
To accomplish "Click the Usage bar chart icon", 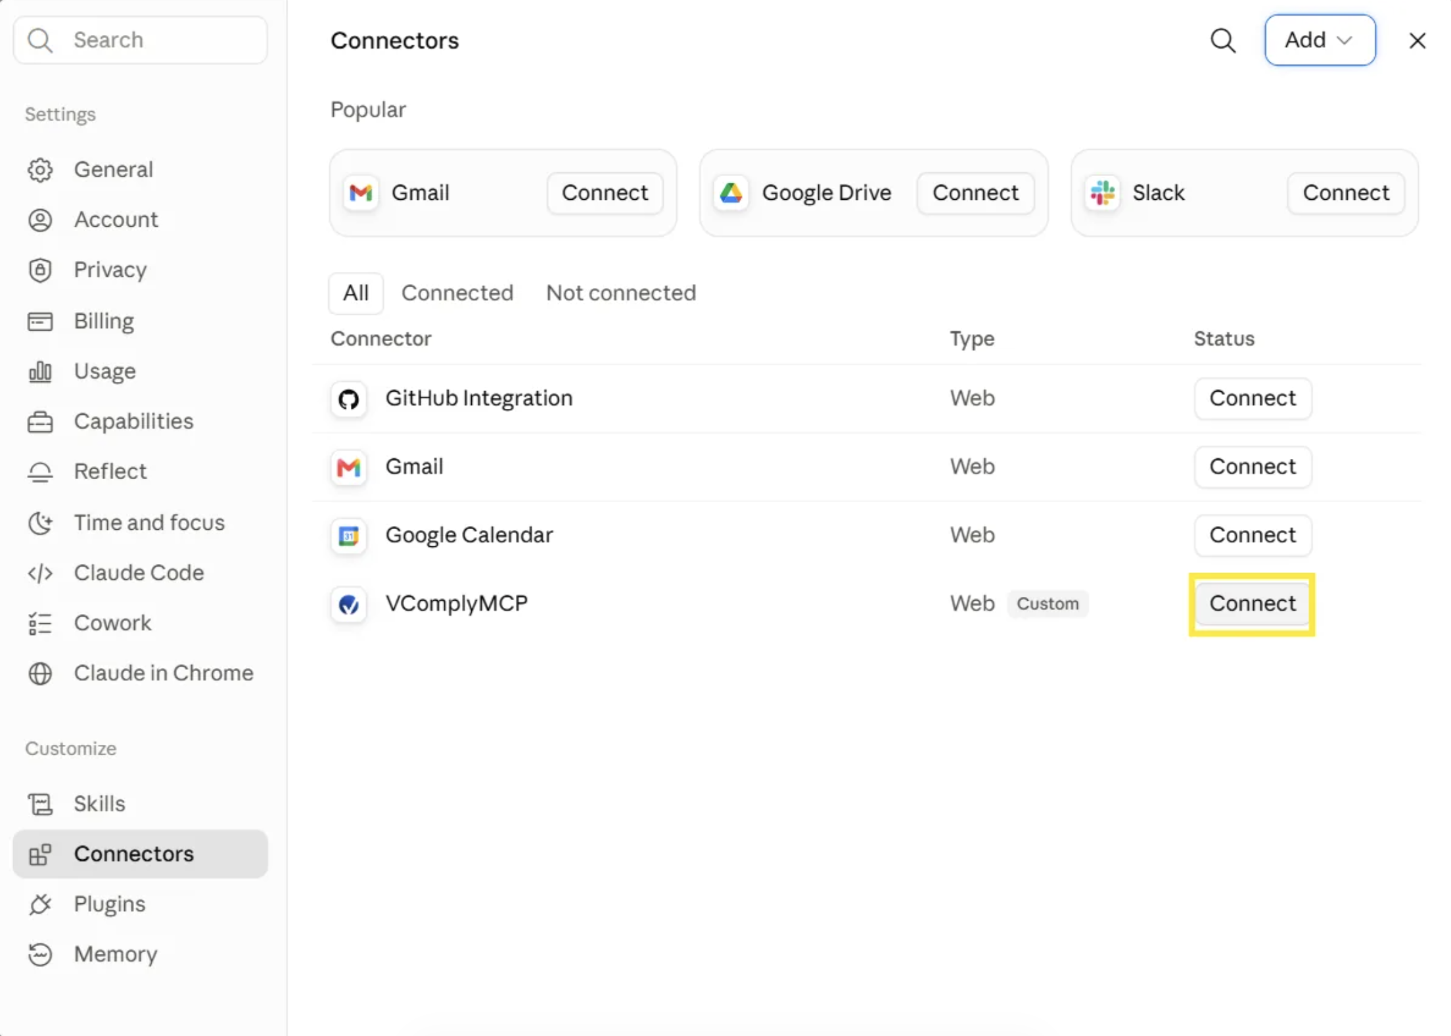I will [40, 371].
